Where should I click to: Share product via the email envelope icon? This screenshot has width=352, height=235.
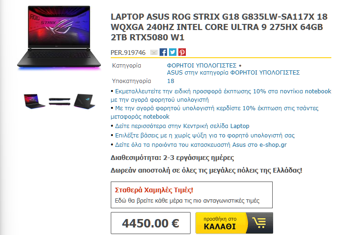pos(154,52)
